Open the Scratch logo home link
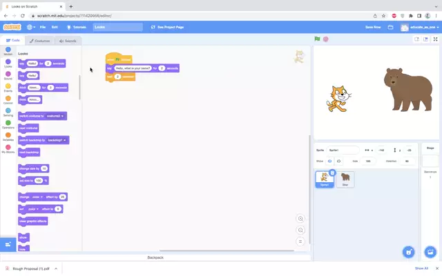 click(12, 27)
